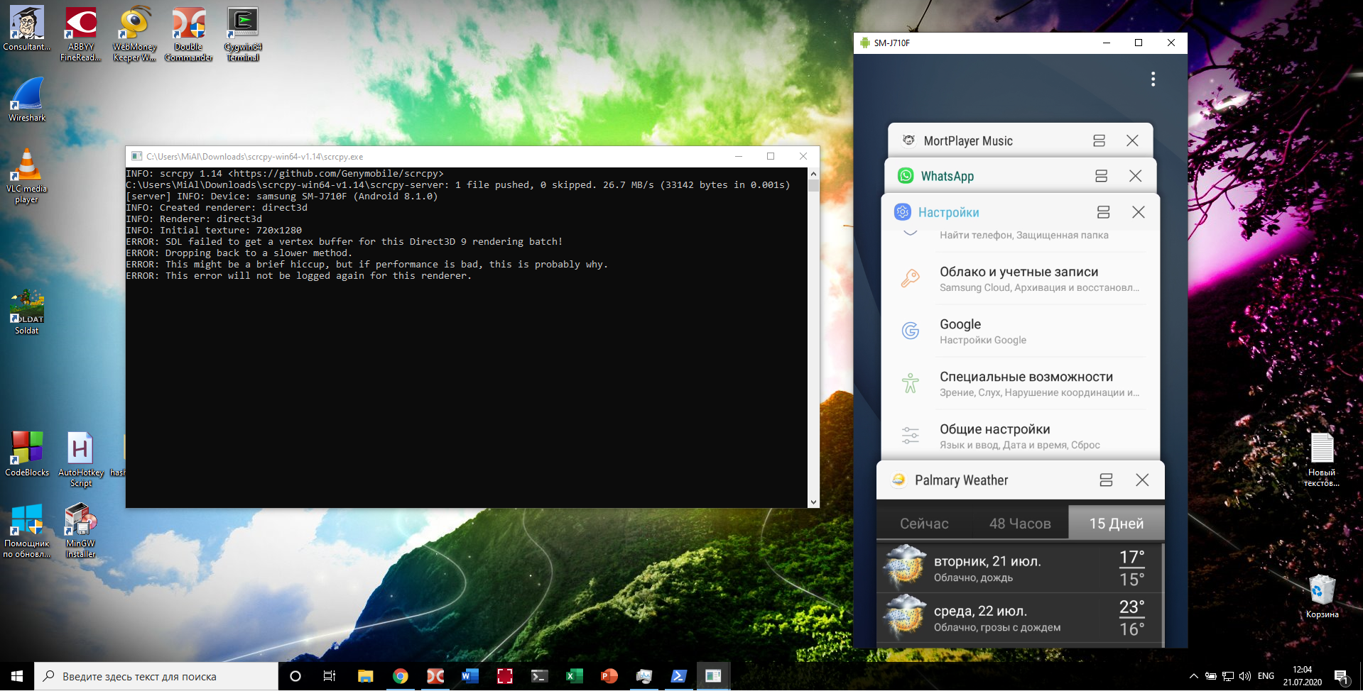
Task: Open Wireshark desktop shortcut
Action: point(27,99)
